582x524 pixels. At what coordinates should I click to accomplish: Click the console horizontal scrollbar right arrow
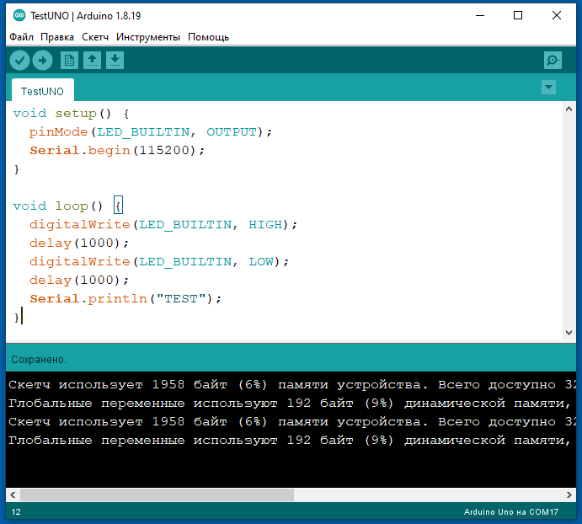tap(569, 495)
